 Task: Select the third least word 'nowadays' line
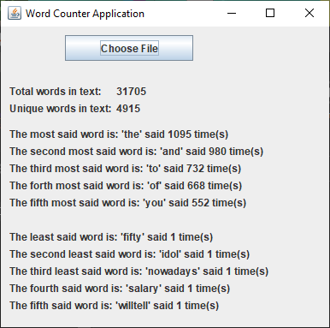(138, 271)
